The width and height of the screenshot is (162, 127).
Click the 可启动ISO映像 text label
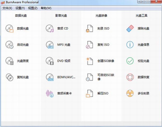106,77
